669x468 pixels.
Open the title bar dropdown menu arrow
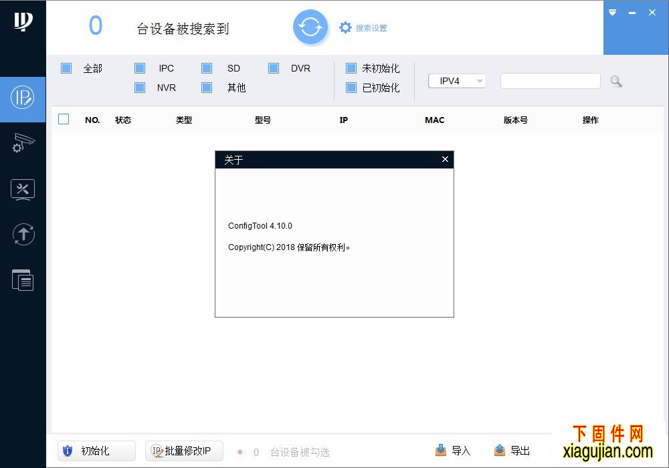tap(612, 12)
